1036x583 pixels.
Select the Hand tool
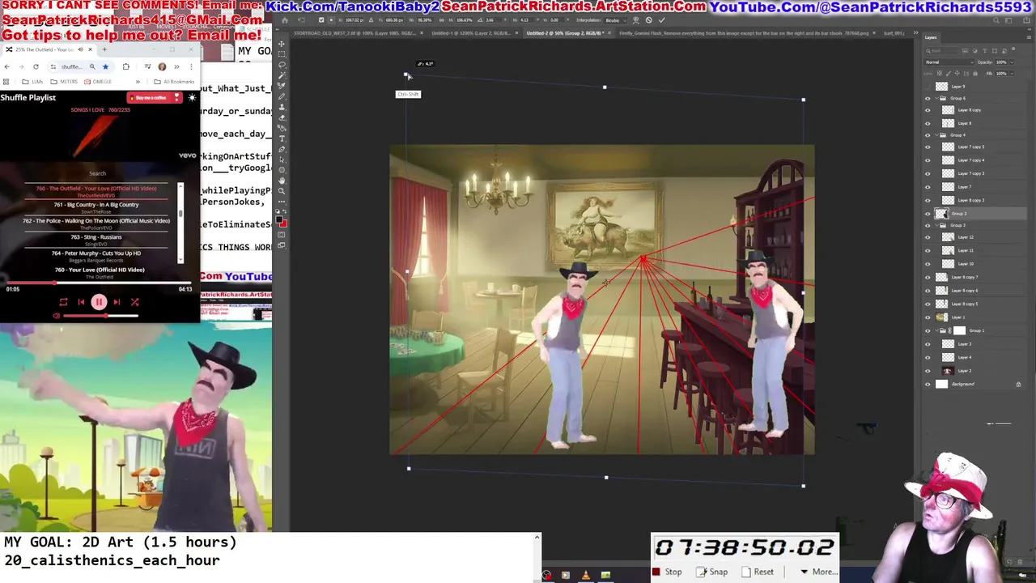[x=282, y=181]
